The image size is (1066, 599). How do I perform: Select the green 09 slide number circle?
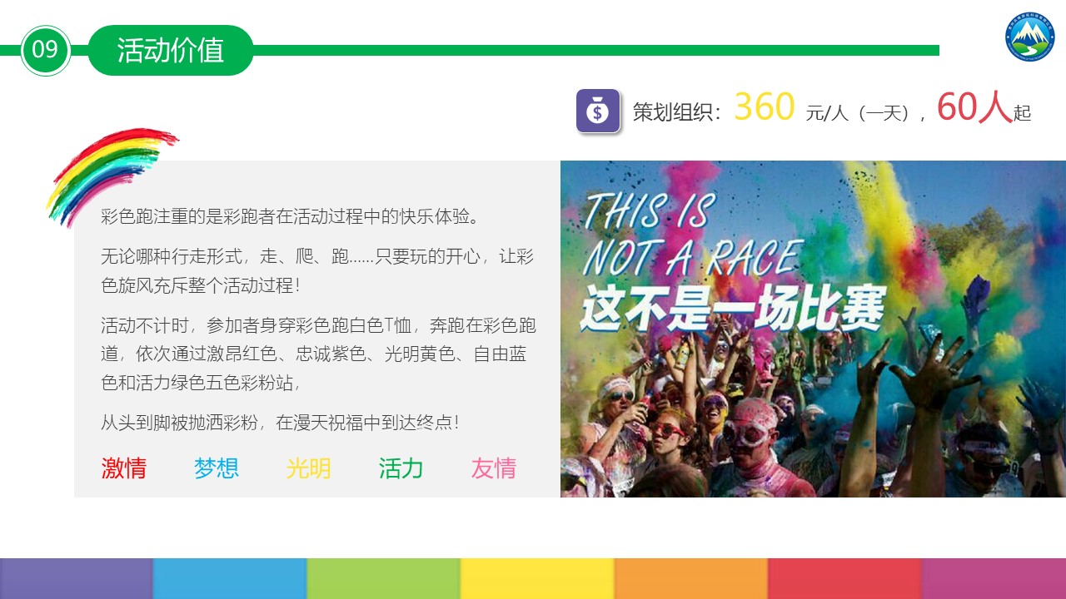click(45, 50)
